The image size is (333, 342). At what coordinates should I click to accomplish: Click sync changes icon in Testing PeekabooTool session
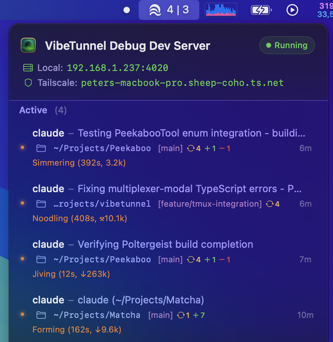click(x=191, y=149)
